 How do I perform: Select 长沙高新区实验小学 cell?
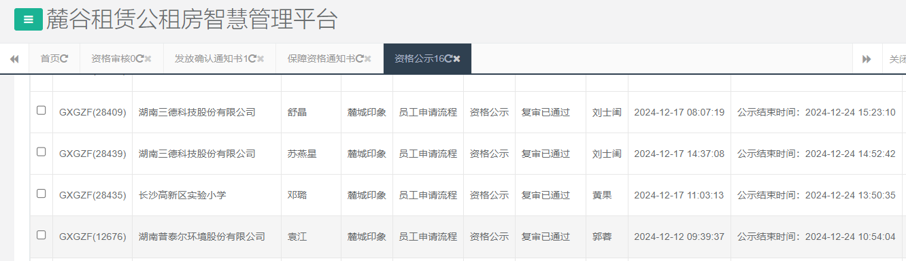click(x=182, y=195)
